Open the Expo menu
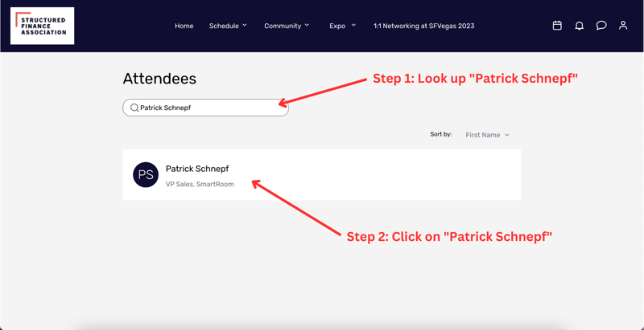The height and width of the screenshot is (330, 644). [337, 26]
